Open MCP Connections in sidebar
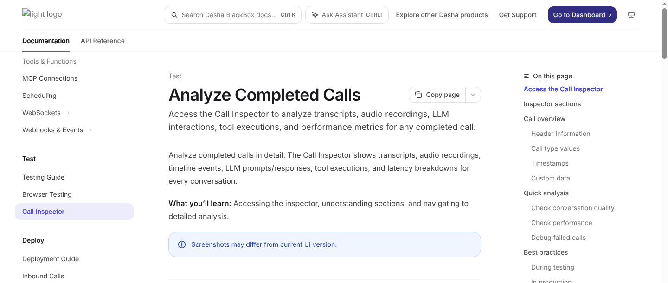The image size is (668, 283). (50, 78)
